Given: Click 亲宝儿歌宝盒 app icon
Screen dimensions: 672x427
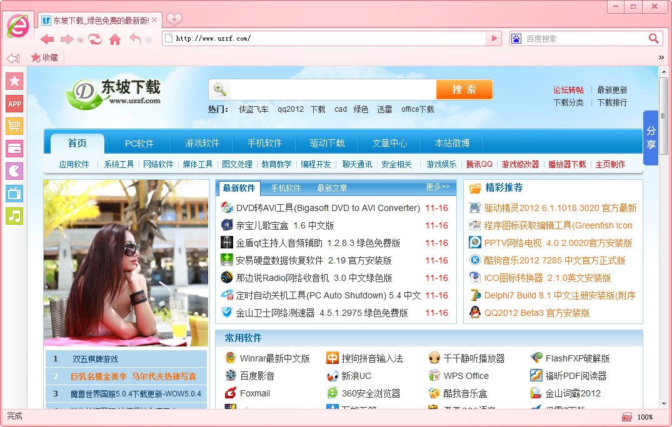Looking at the screenshot, I should [x=227, y=225].
